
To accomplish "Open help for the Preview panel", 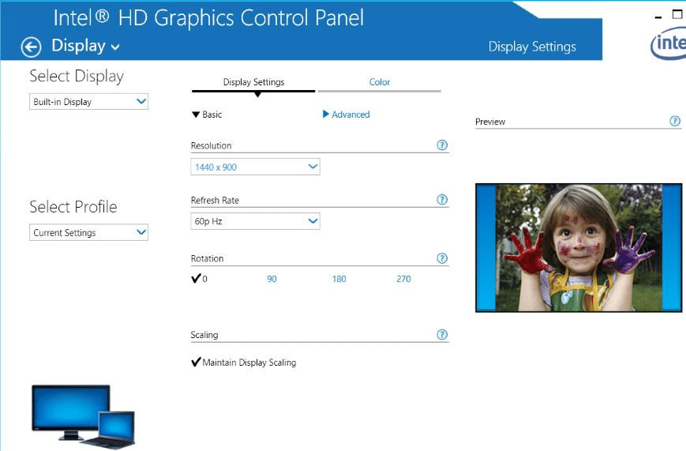I will click(x=675, y=122).
